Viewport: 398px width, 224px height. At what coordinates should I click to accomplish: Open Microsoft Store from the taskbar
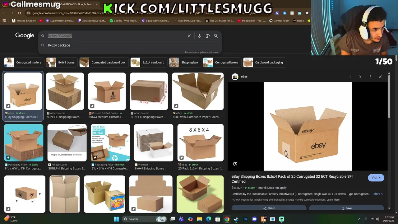pos(218,219)
